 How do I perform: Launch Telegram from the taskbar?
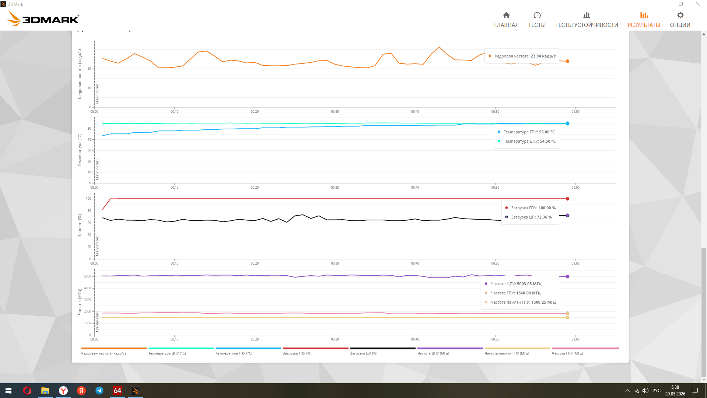tap(99, 391)
